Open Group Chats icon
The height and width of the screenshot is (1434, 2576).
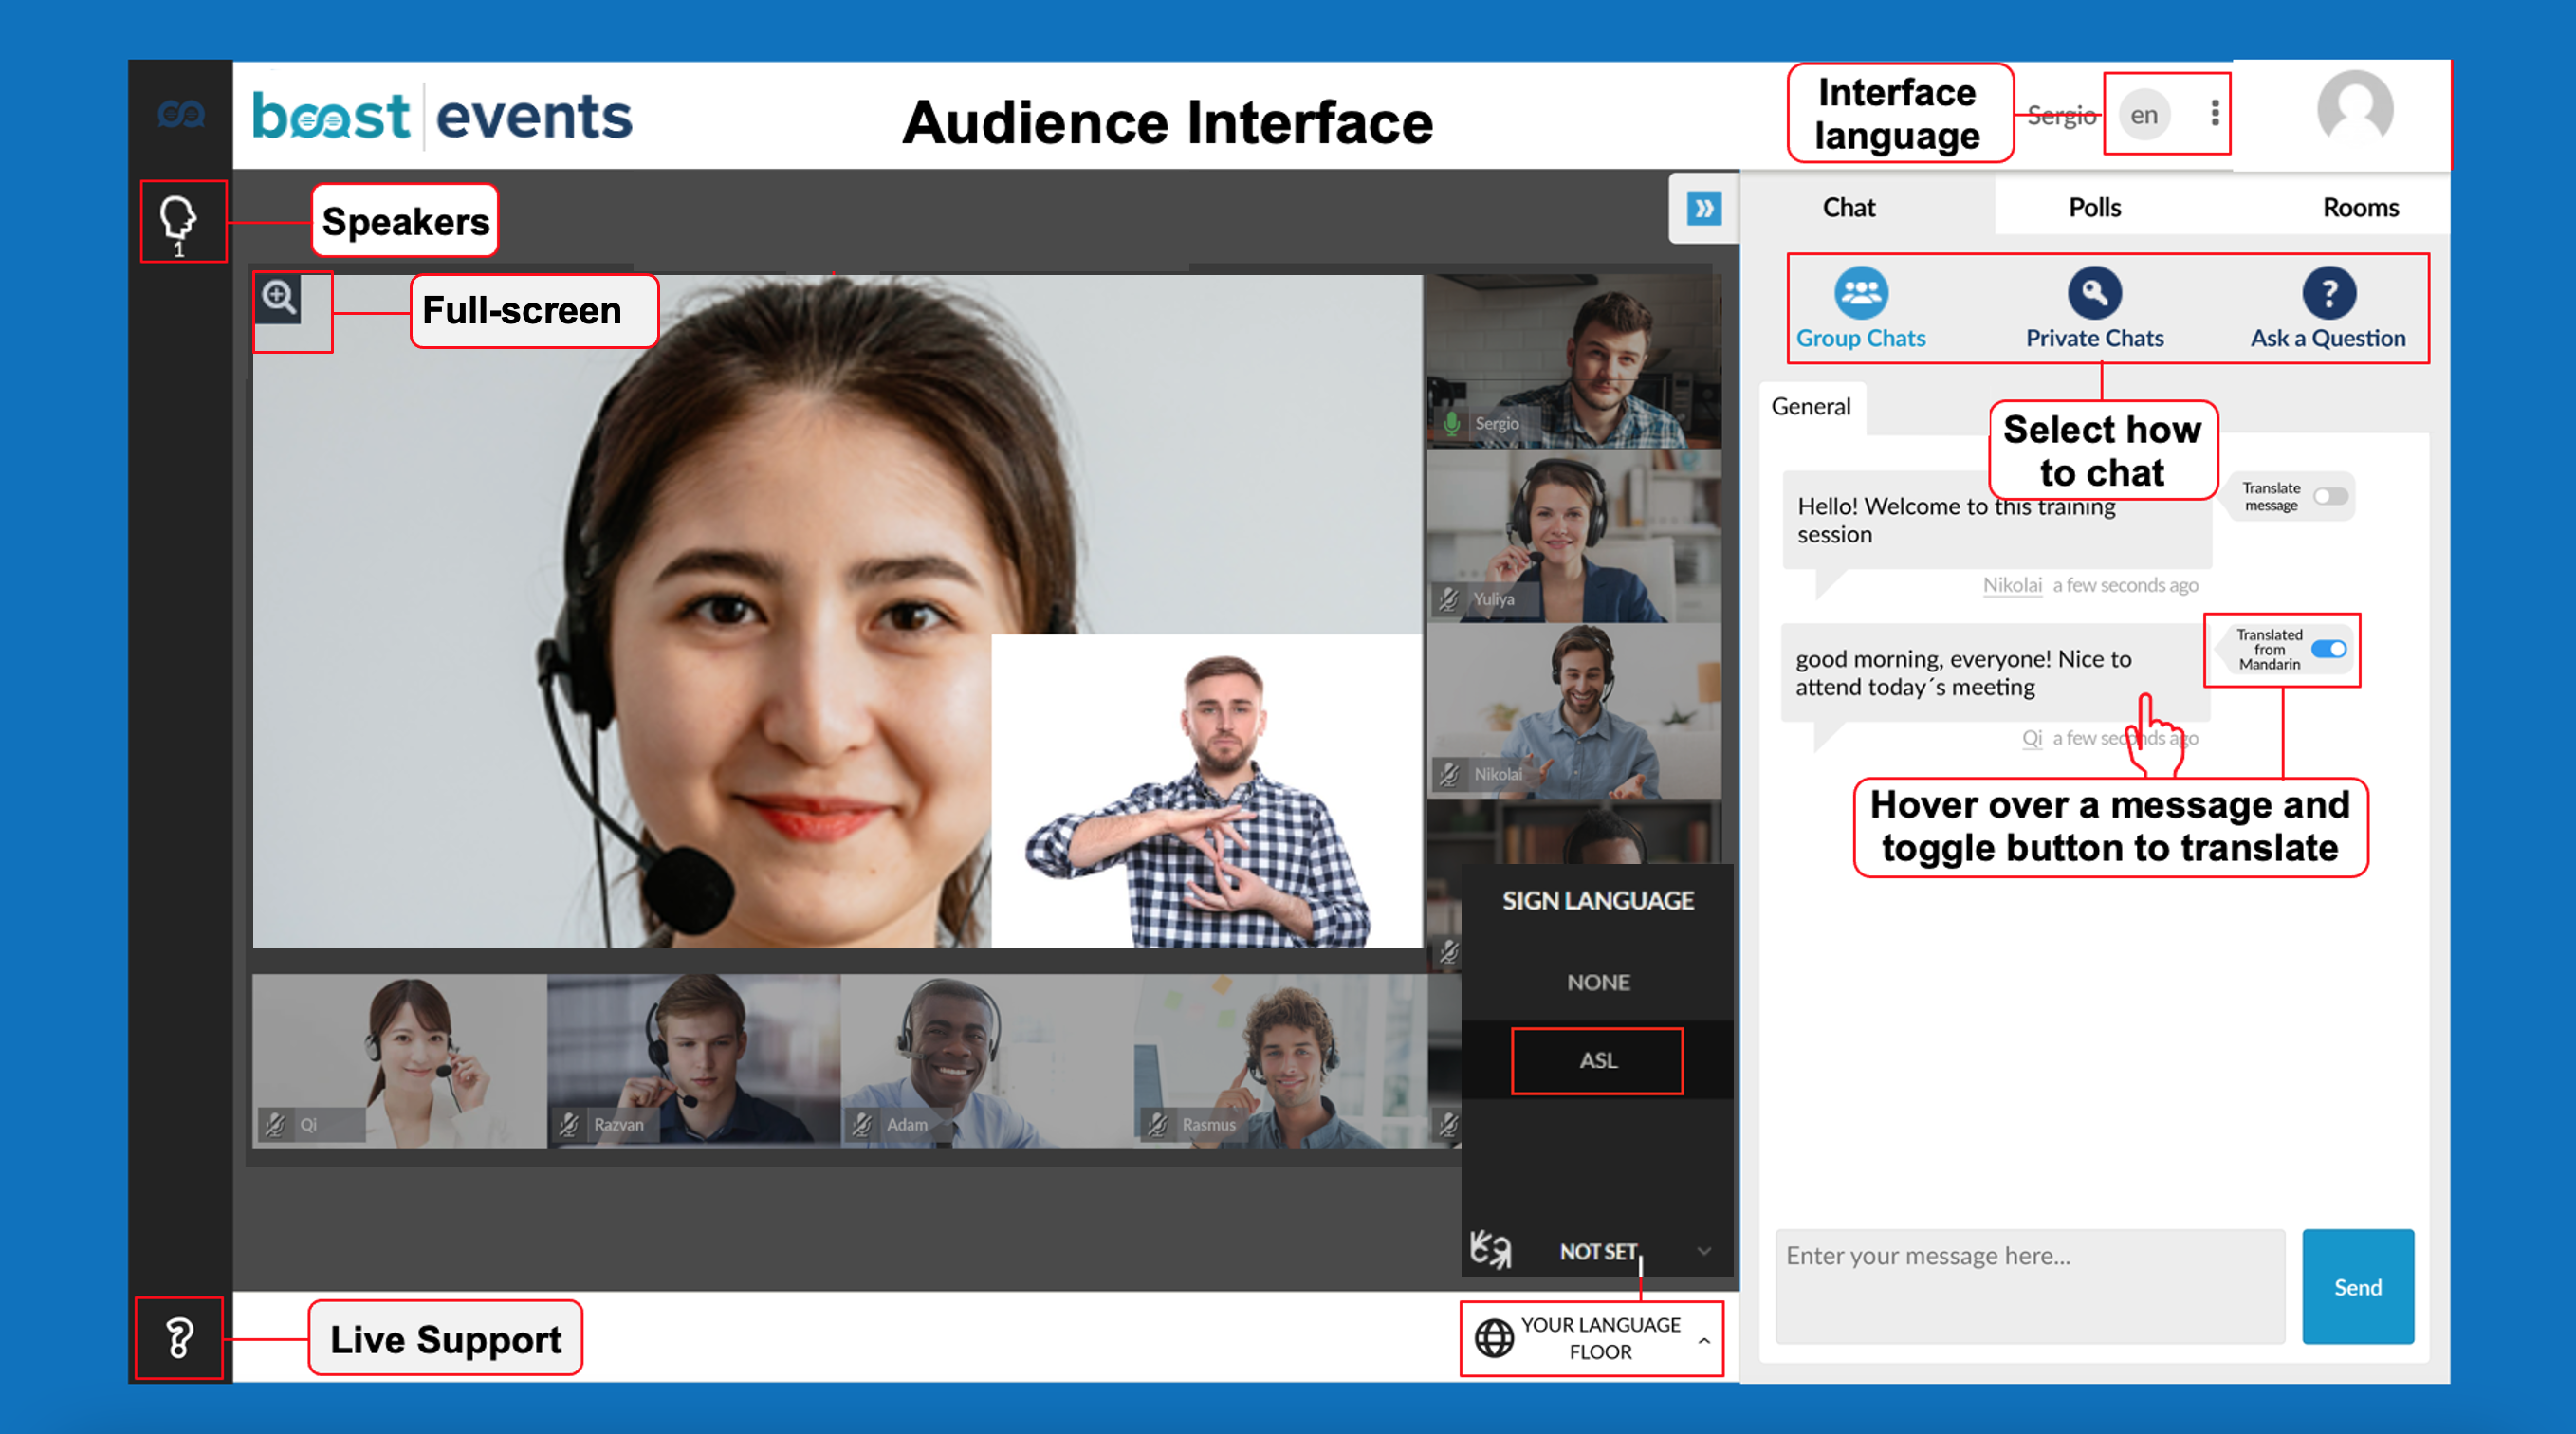[1860, 293]
